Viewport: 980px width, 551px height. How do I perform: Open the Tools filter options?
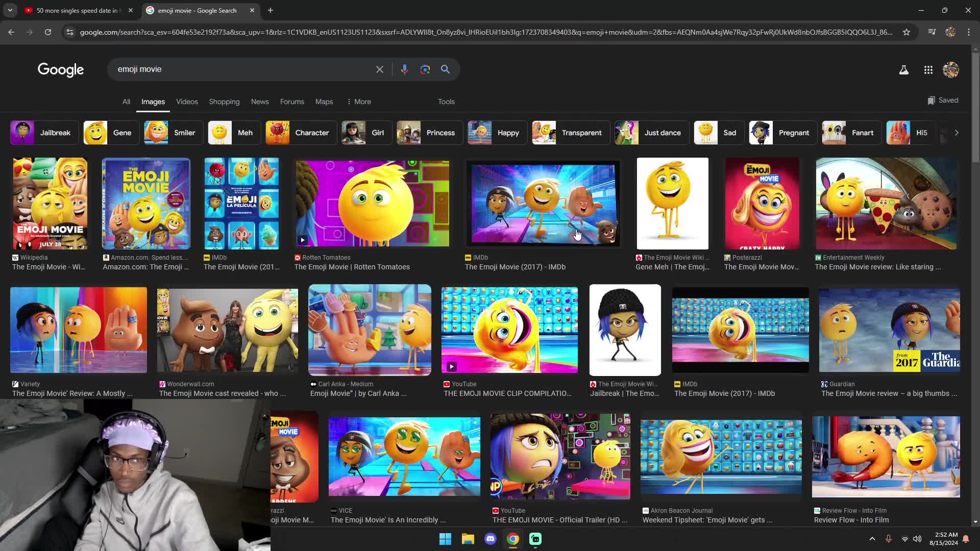tap(446, 102)
